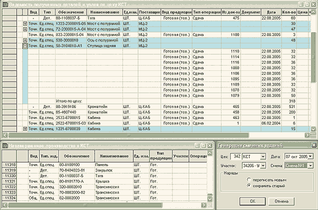Click Вид продукции column header
Image resolution: width=318 pixels, height=210 pixels.
176,12
